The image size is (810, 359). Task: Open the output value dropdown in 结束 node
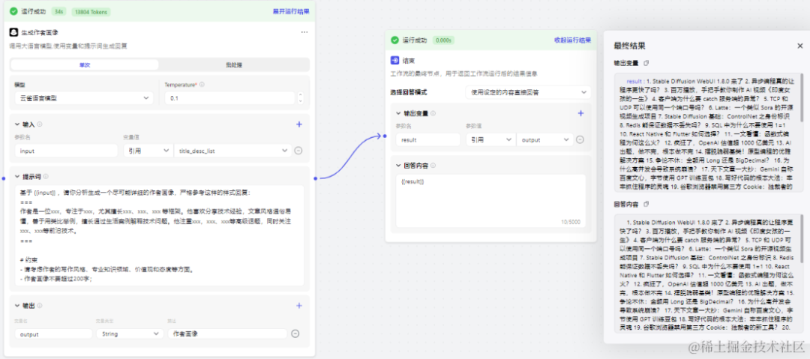(x=544, y=139)
